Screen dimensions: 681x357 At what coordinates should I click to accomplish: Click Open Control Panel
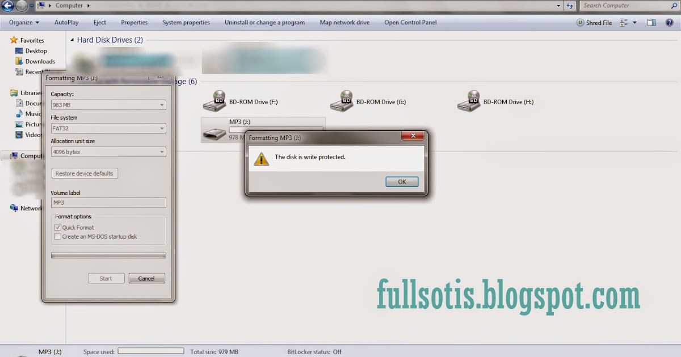(x=410, y=23)
